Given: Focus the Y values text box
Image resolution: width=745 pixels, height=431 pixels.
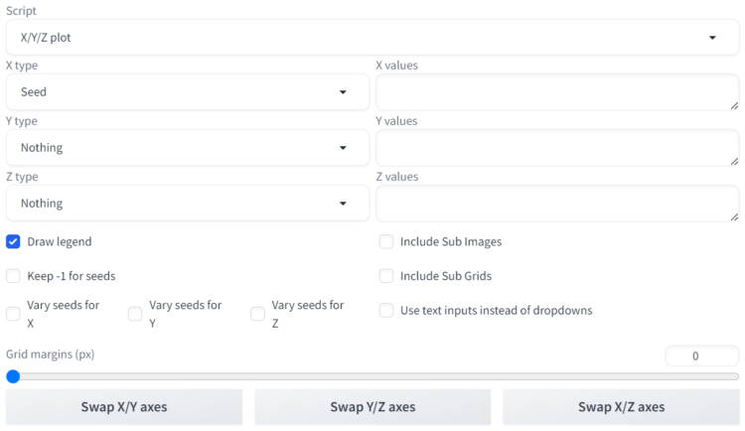Looking at the screenshot, I should (x=557, y=148).
